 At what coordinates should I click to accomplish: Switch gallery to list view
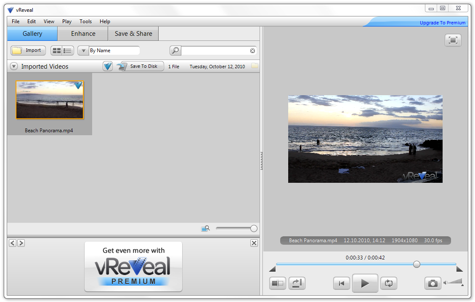coord(68,51)
